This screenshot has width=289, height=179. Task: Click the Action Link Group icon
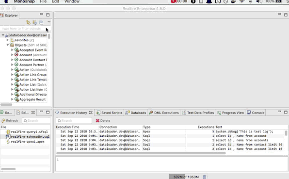tap(16, 75)
